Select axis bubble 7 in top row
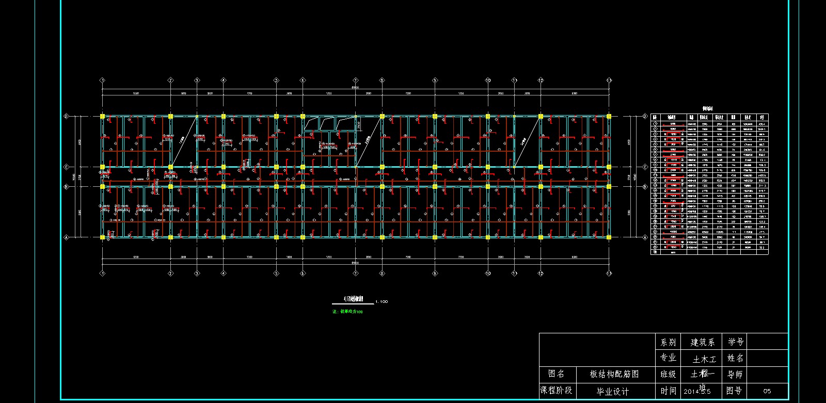 coord(356,80)
